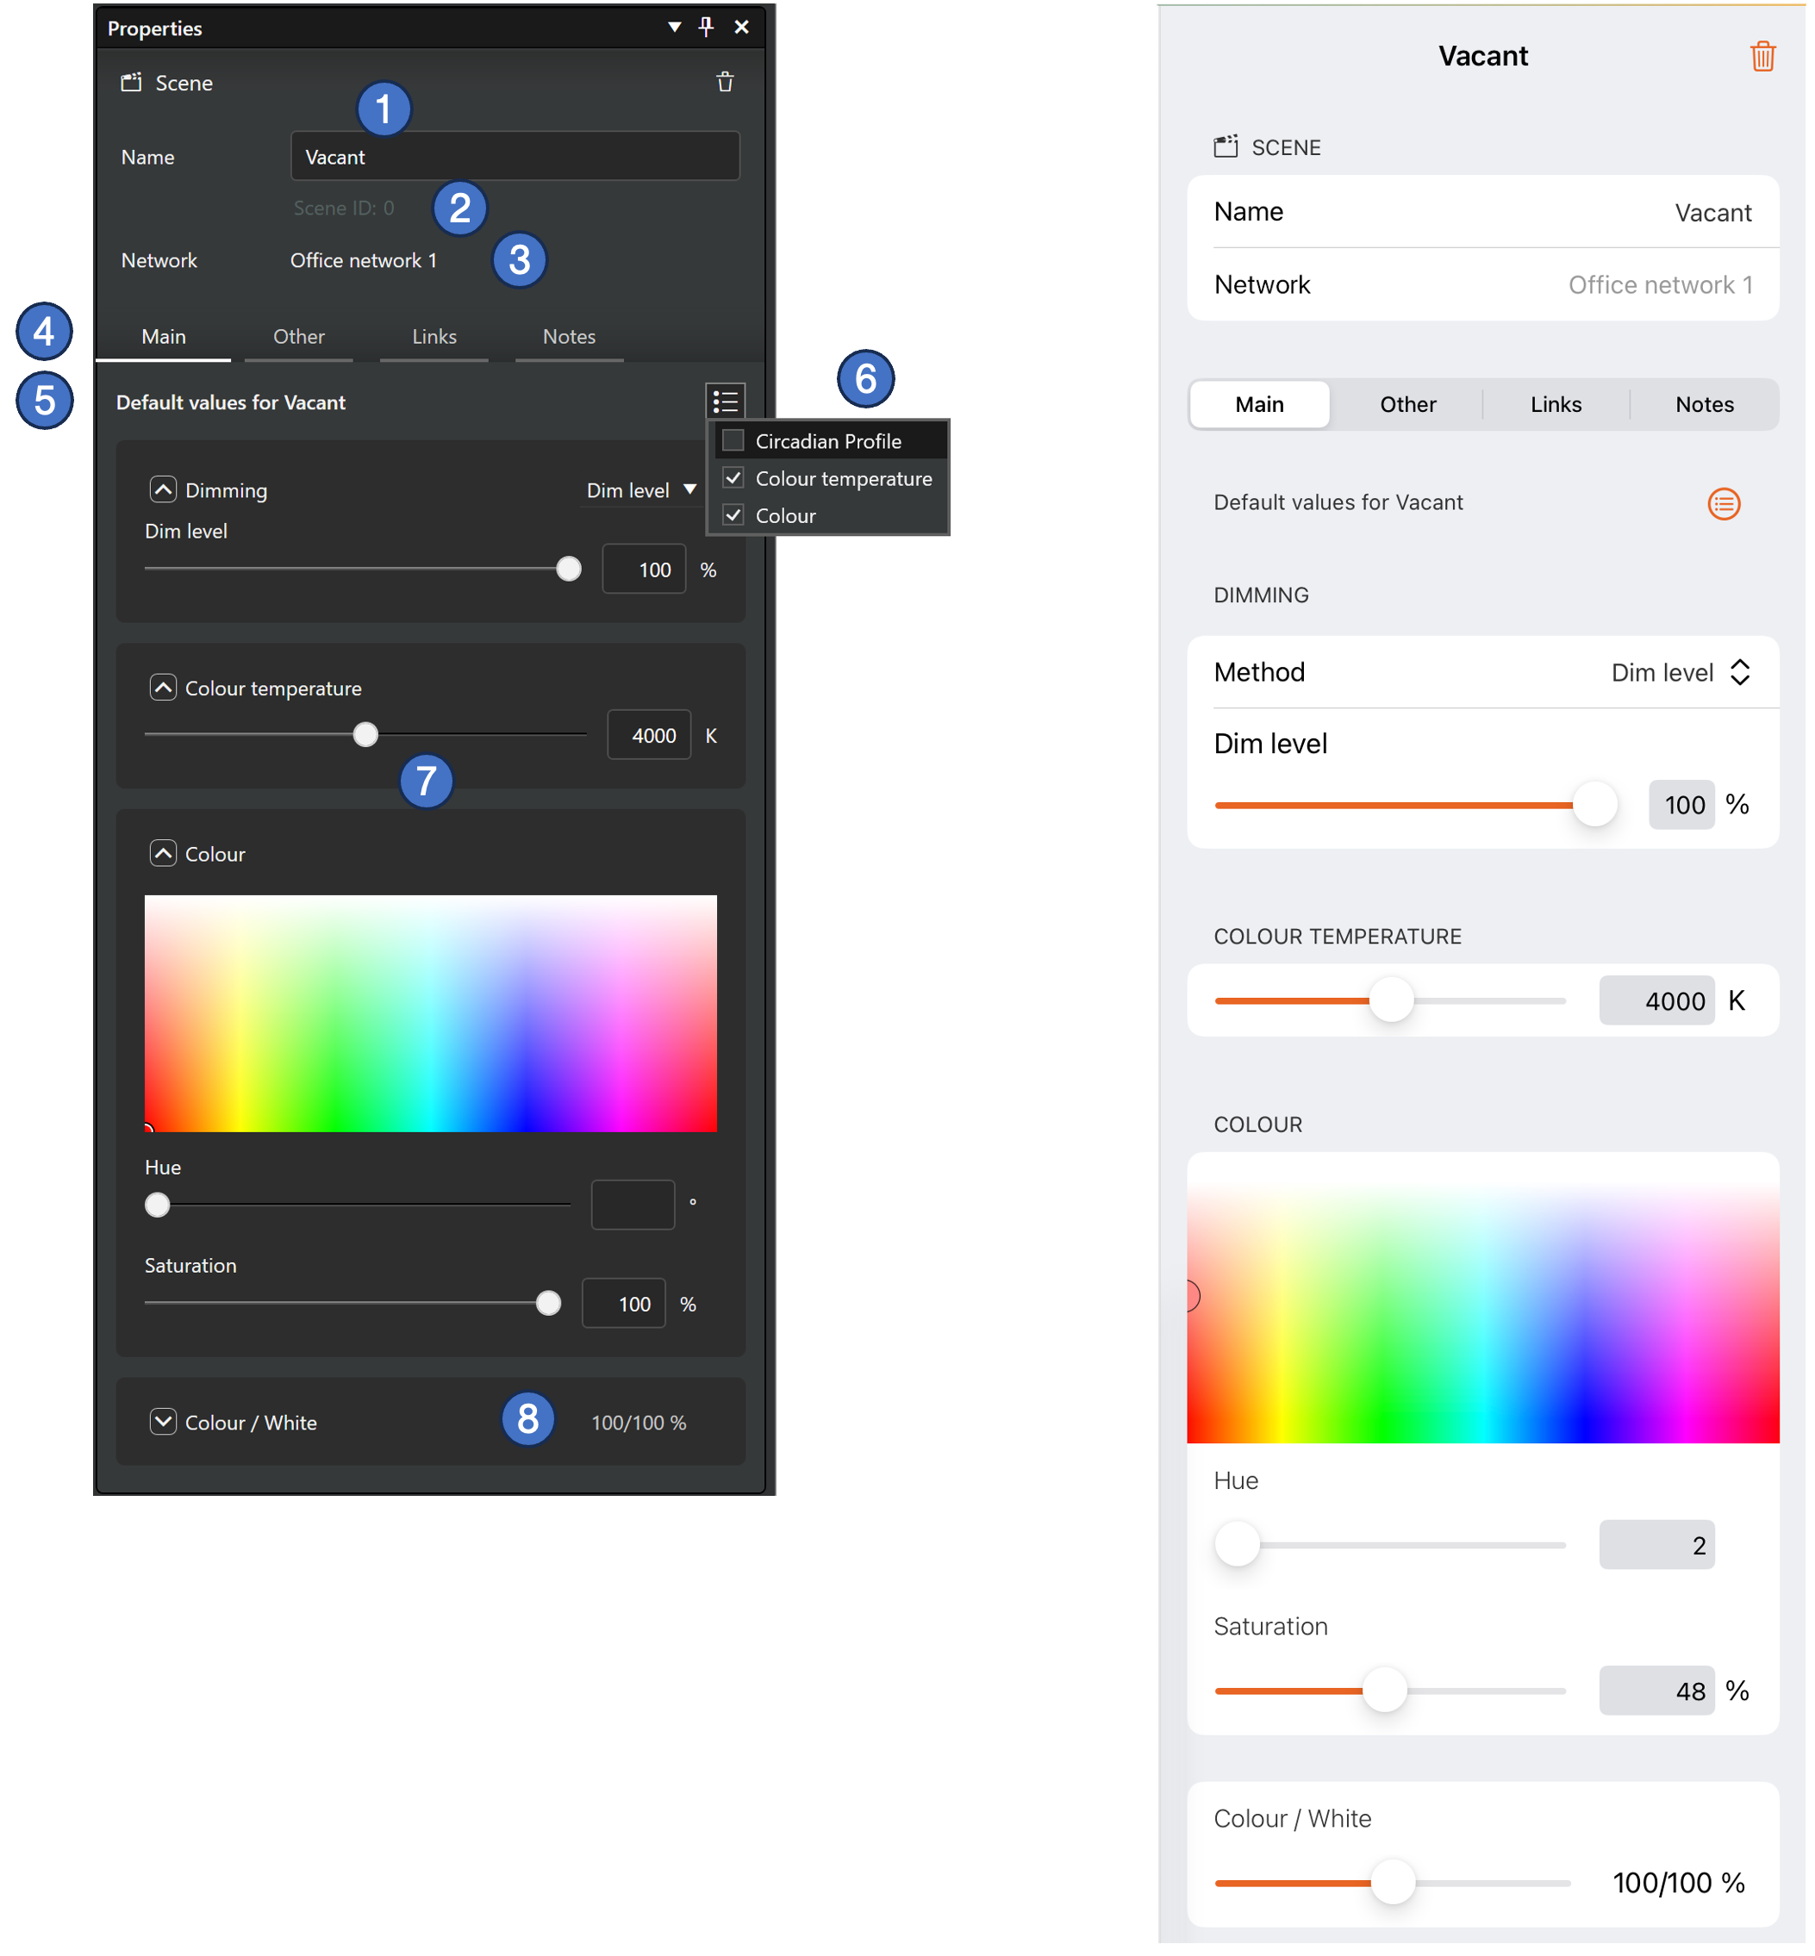The height and width of the screenshot is (1956, 1815).
Task: Click the empty Hue degree field in dark panel
Action: pyautogui.click(x=633, y=1205)
